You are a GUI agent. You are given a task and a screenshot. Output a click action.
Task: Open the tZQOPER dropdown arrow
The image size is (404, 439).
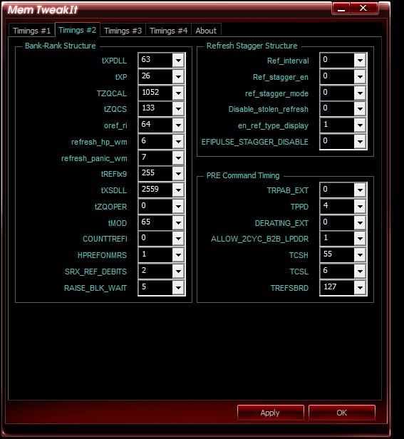(178, 207)
